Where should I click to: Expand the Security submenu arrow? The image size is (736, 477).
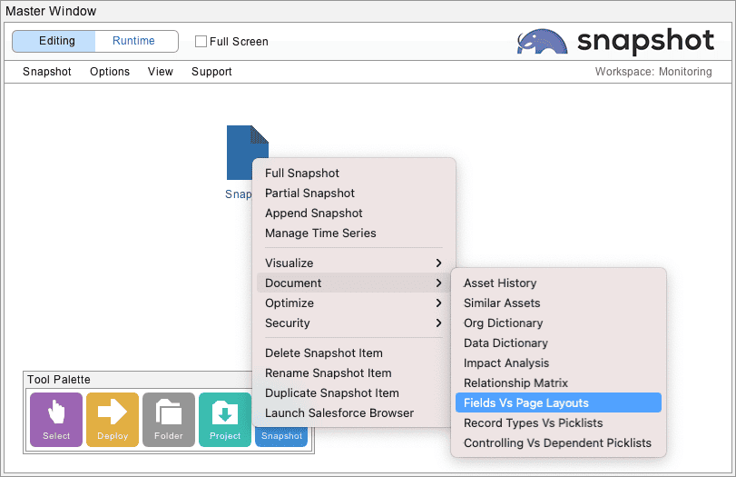tap(438, 323)
